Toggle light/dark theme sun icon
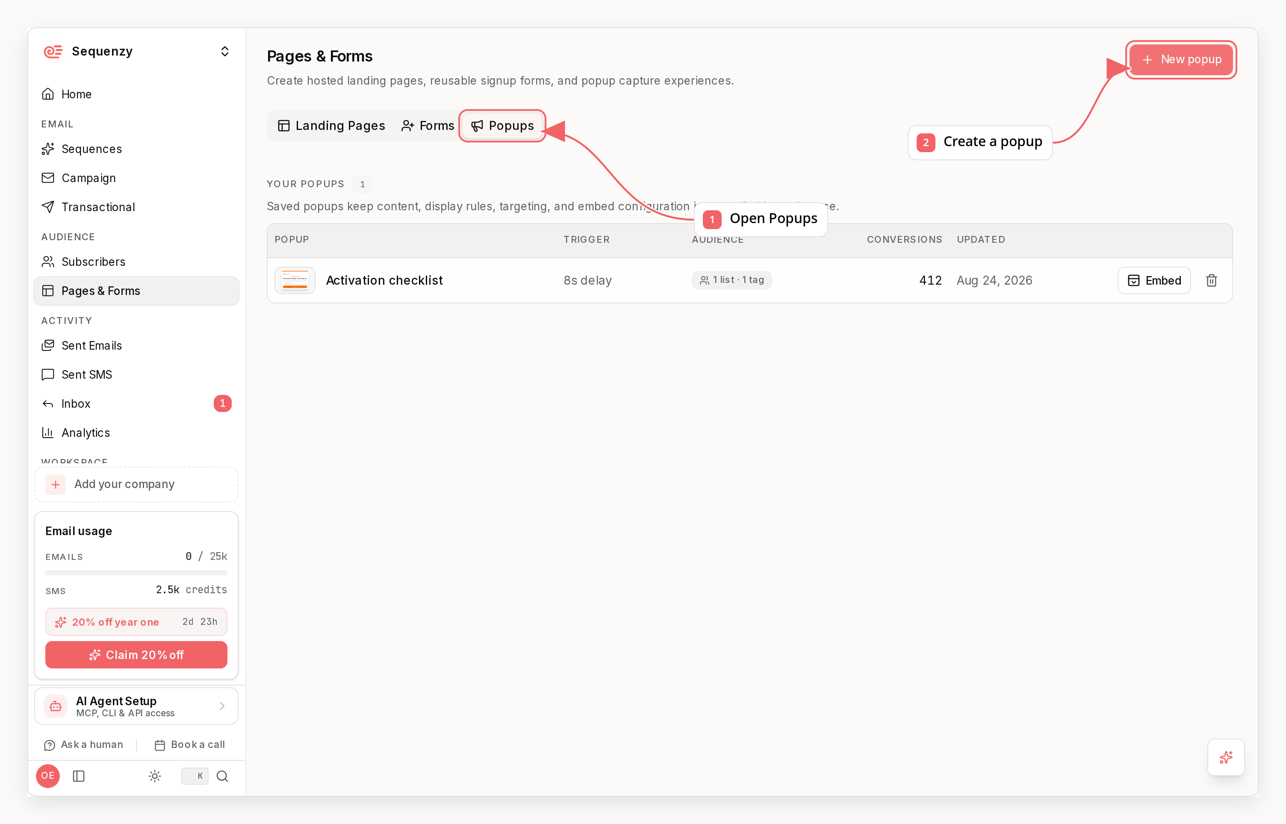The height and width of the screenshot is (824, 1286). [x=155, y=776]
